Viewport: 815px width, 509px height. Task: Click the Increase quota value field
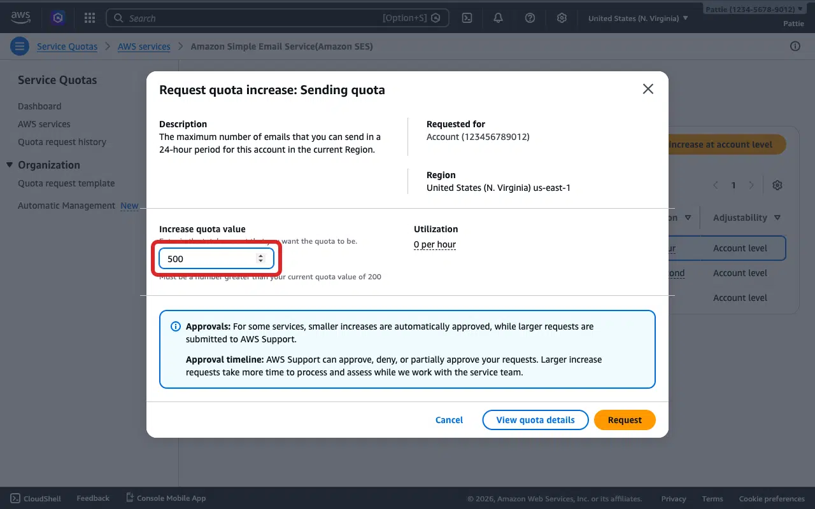coord(216,258)
